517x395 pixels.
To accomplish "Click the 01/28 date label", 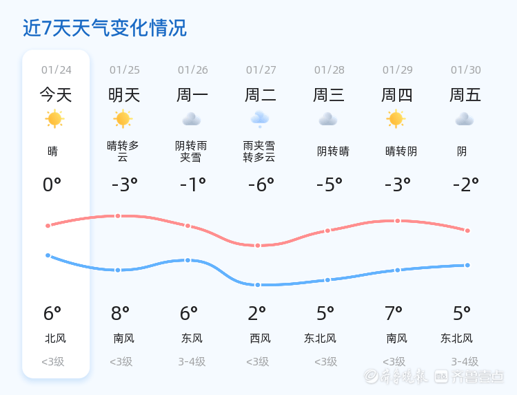I will click(330, 70).
